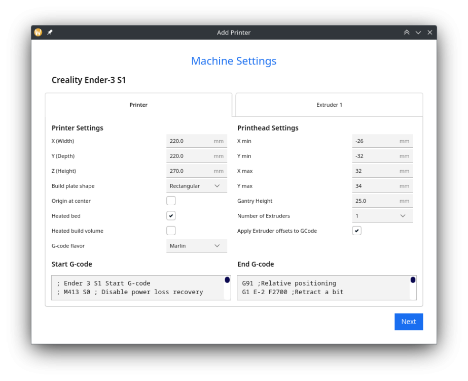Uncheck the Heated bed checkbox

click(171, 215)
